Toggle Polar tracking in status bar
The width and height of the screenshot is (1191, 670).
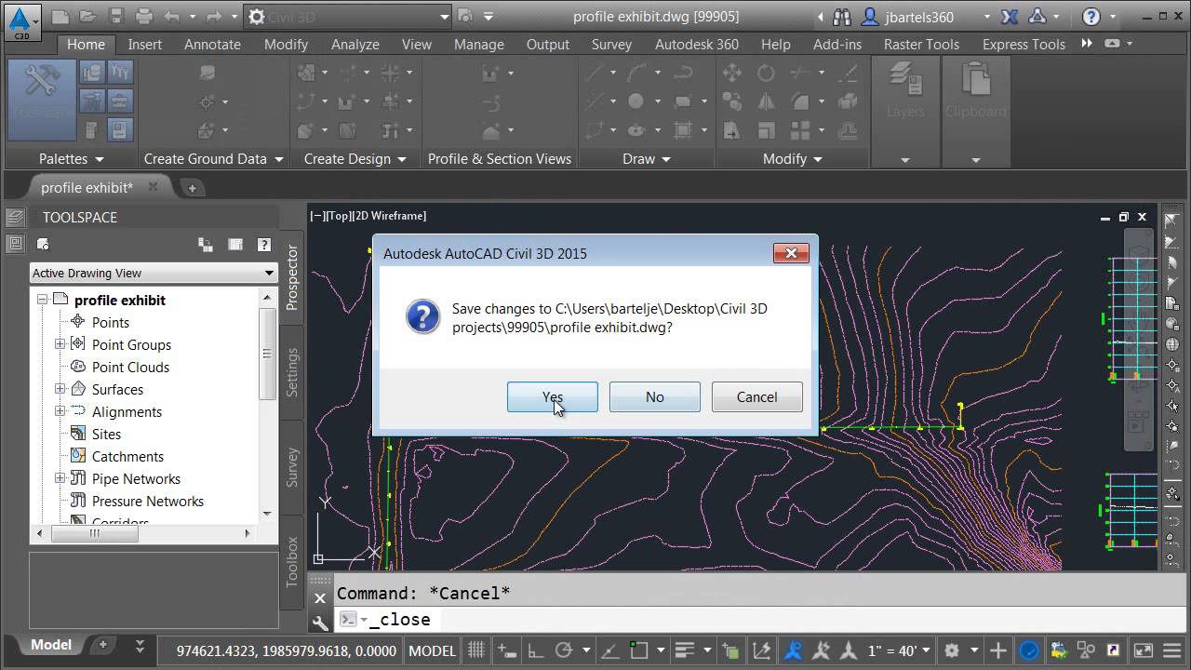click(562, 650)
